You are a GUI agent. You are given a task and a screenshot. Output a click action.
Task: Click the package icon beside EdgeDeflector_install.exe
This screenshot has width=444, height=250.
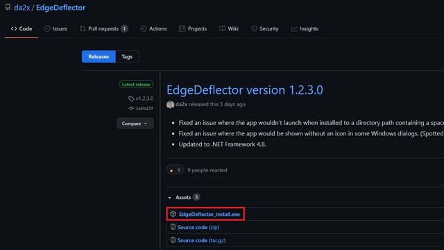(x=173, y=214)
